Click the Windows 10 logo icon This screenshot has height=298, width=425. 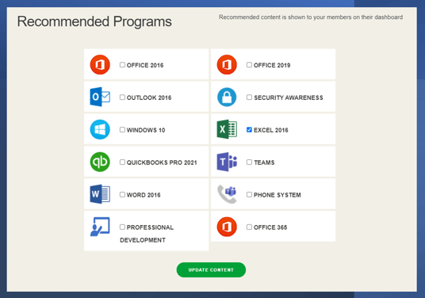point(100,129)
